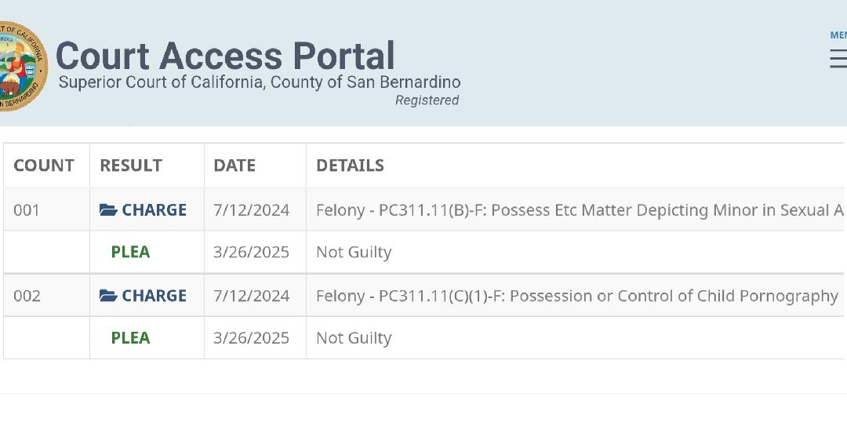Open the hamburger menu icon
The height and width of the screenshot is (444, 847).
tap(838, 59)
